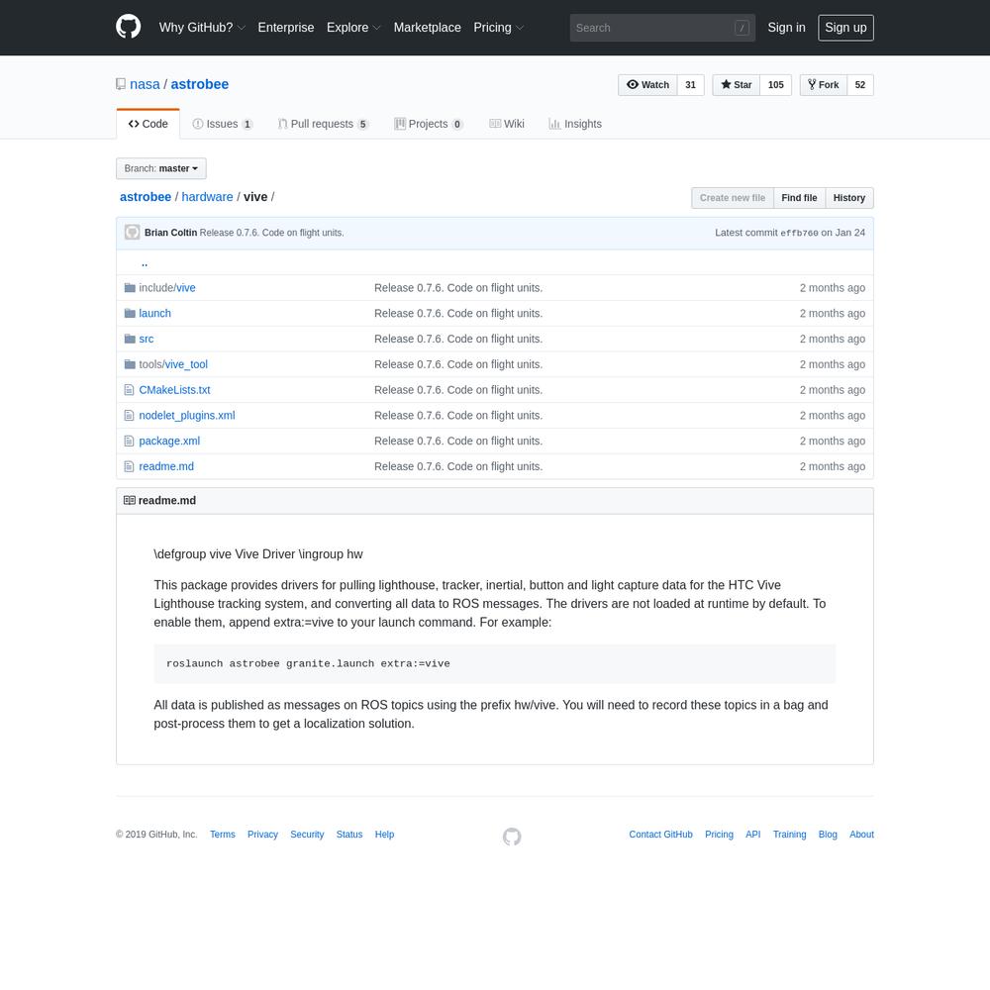Click the GitHub mark in the footer
The width and height of the screenshot is (990, 990).
point(512,837)
